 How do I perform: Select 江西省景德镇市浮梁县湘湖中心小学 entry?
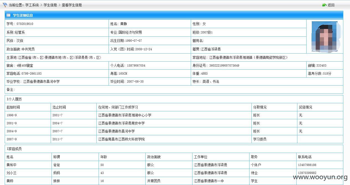(174, 115)
